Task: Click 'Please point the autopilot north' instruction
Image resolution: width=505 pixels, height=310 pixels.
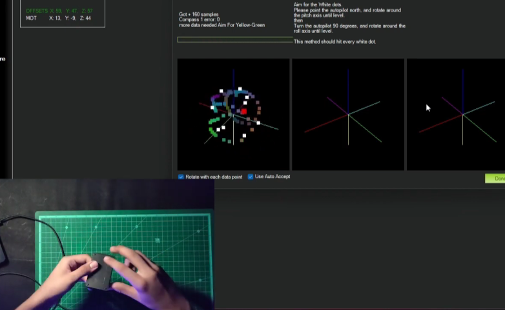Action: pyautogui.click(x=347, y=13)
